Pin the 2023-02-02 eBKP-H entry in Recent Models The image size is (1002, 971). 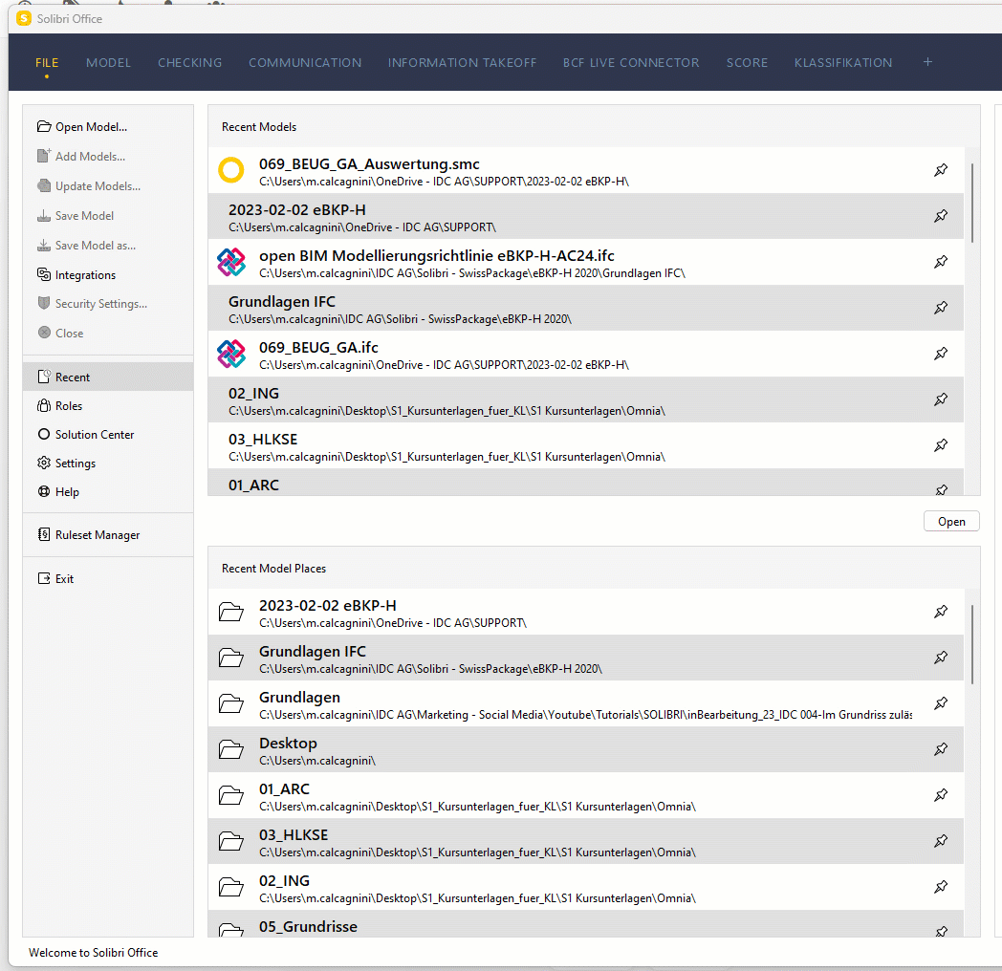click(x=941, y=216)
